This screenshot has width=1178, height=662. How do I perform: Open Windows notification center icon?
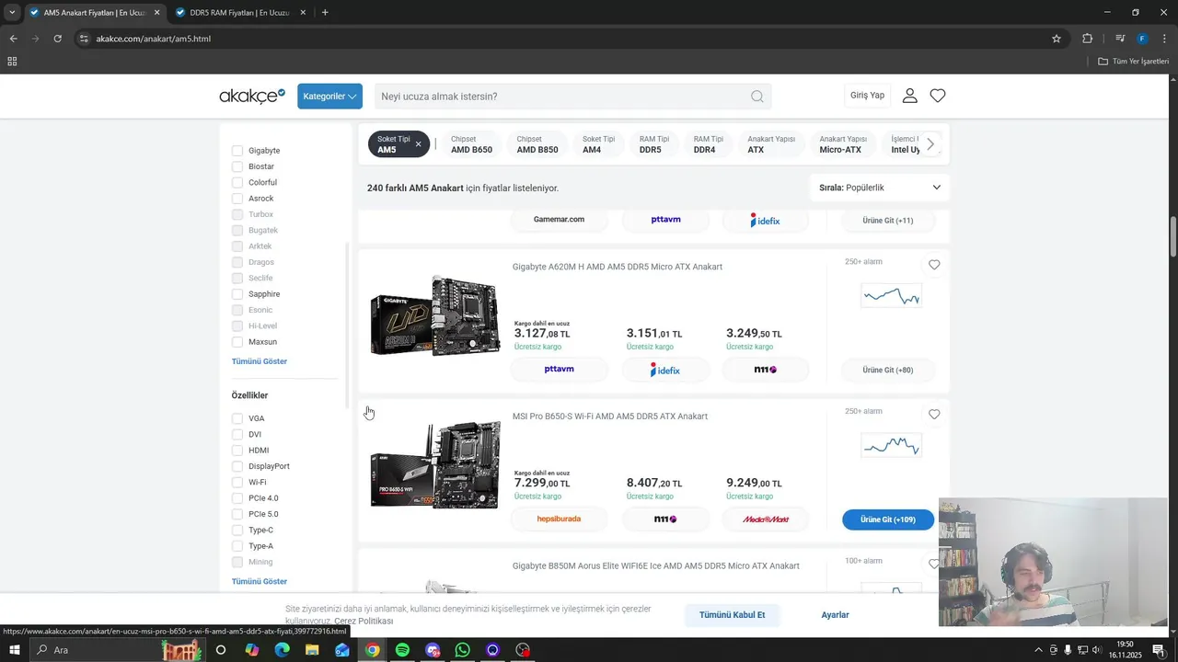(x=1159, y=650)
